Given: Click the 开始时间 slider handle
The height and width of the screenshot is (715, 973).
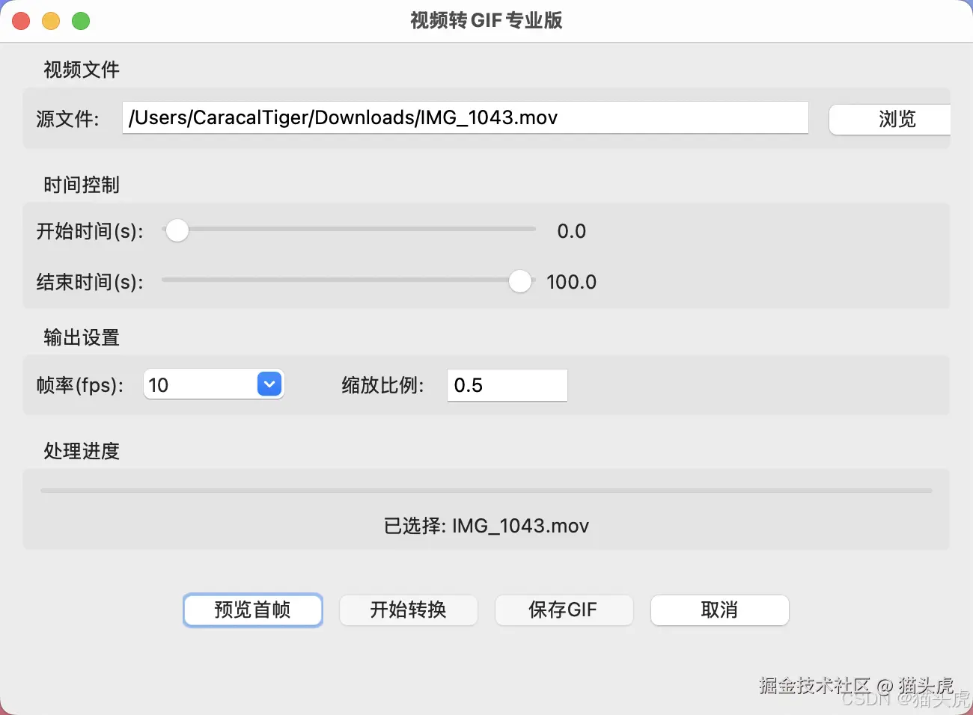Looking at the screenshot, I should point(177,230).
